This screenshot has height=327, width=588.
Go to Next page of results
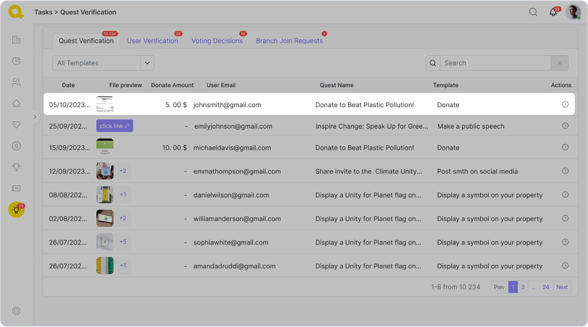tap(562, 287)
